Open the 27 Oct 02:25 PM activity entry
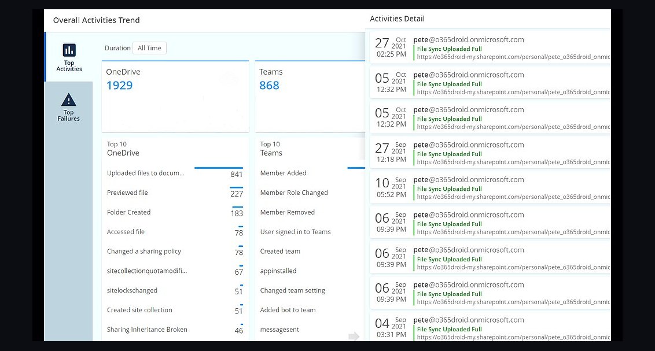 pos(491,48)
